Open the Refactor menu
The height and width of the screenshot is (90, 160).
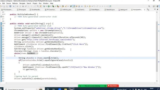coord(15,3)
